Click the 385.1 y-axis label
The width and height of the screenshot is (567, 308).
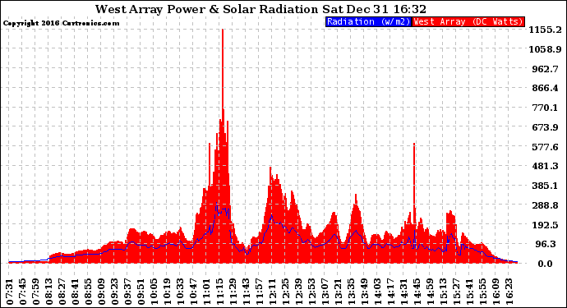(545, 186)
